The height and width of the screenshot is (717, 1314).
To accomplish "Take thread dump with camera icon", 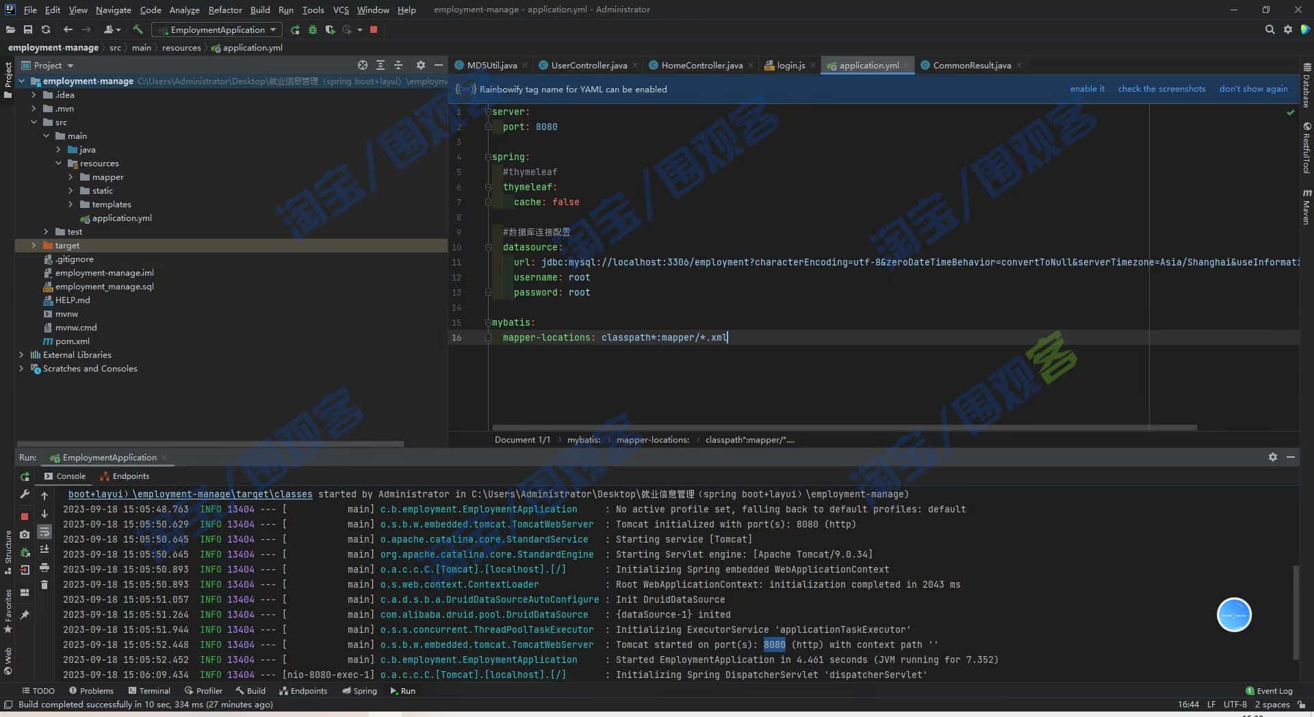I will coord(25,534).
